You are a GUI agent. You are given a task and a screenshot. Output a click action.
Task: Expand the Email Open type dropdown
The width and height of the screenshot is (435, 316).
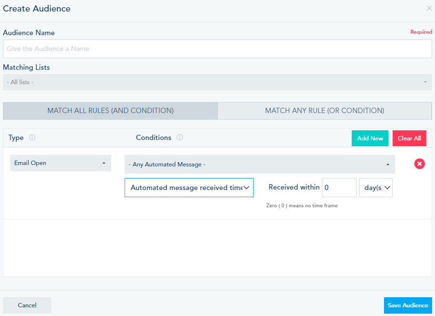tap(60, 163)
